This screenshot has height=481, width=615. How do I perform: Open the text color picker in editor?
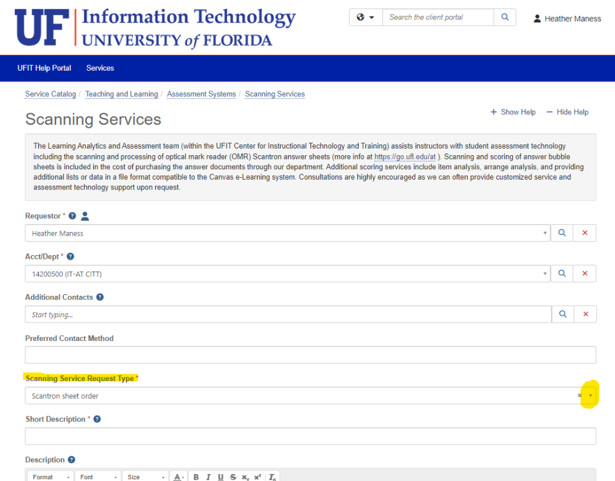(179, 477)
